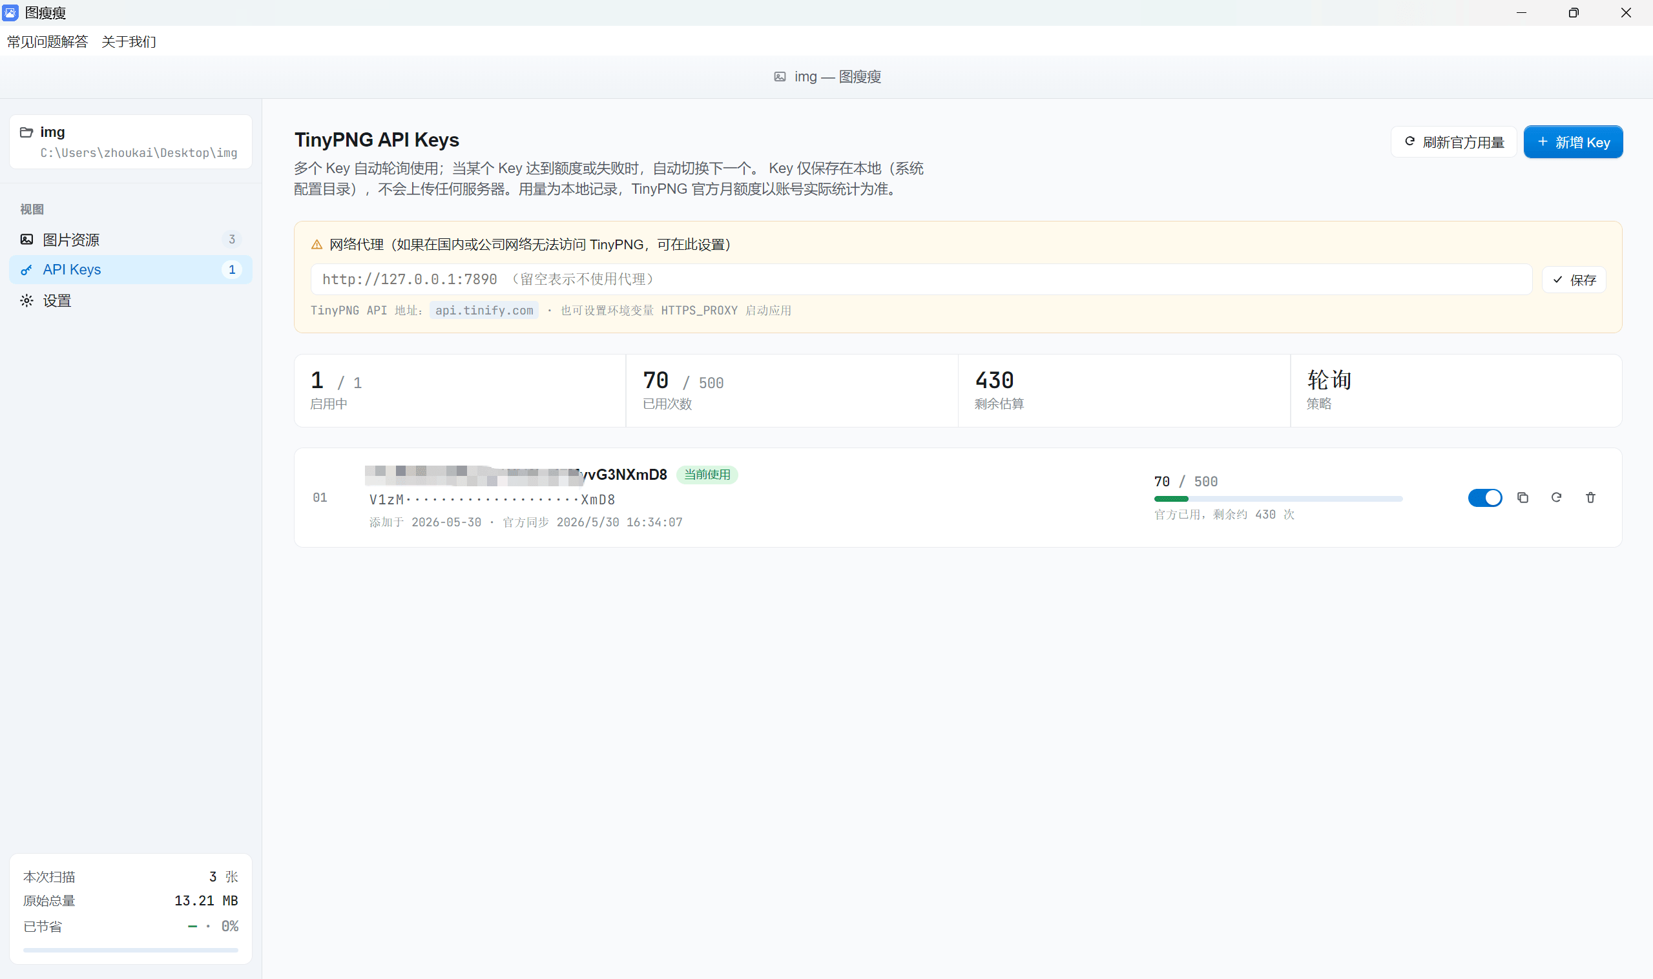Screen dimensions: 1653x979
Task: Click the 当前使用 badge
Action: coord(707,475)
